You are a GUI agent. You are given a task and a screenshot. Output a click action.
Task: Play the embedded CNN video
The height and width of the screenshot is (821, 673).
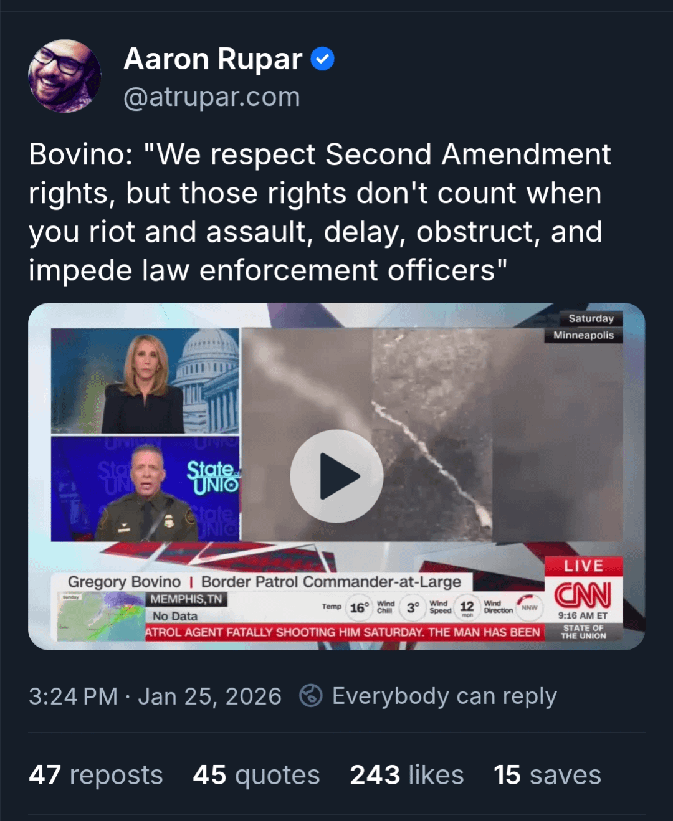(x=336, y=477)
